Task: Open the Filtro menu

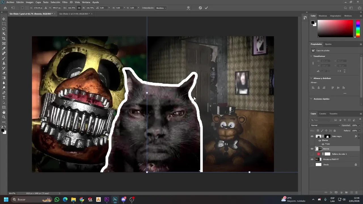Action: pyautogui.click(x=65, y=2)
